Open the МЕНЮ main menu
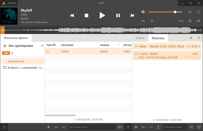The height and width of the screenshot is (131, 203). point(8,3)
